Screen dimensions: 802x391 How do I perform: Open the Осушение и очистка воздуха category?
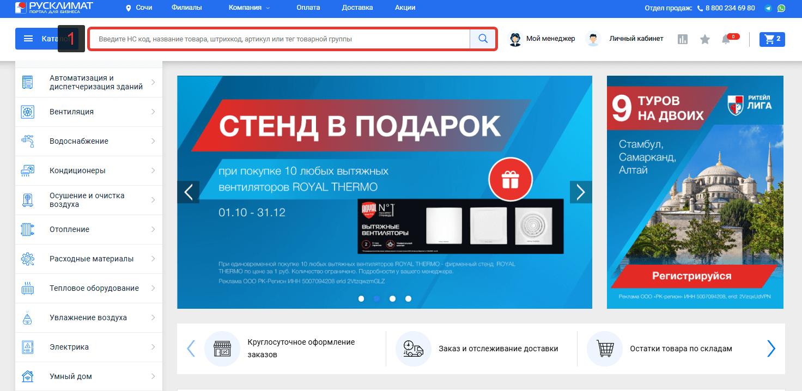tap(89, 200)
